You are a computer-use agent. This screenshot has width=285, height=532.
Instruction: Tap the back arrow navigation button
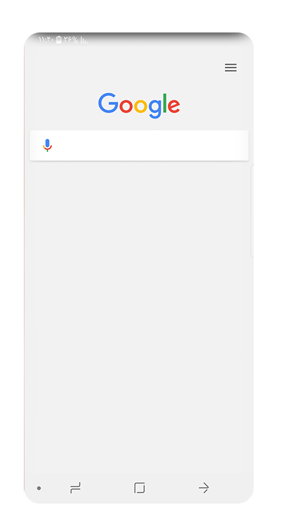pos(204,488)
